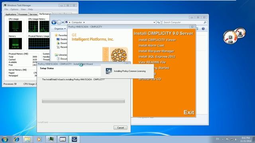Click Install CIMPLICITY 9.0 Server
The width and height of the screenshot is (255, 143).
[x=163, y=33]
